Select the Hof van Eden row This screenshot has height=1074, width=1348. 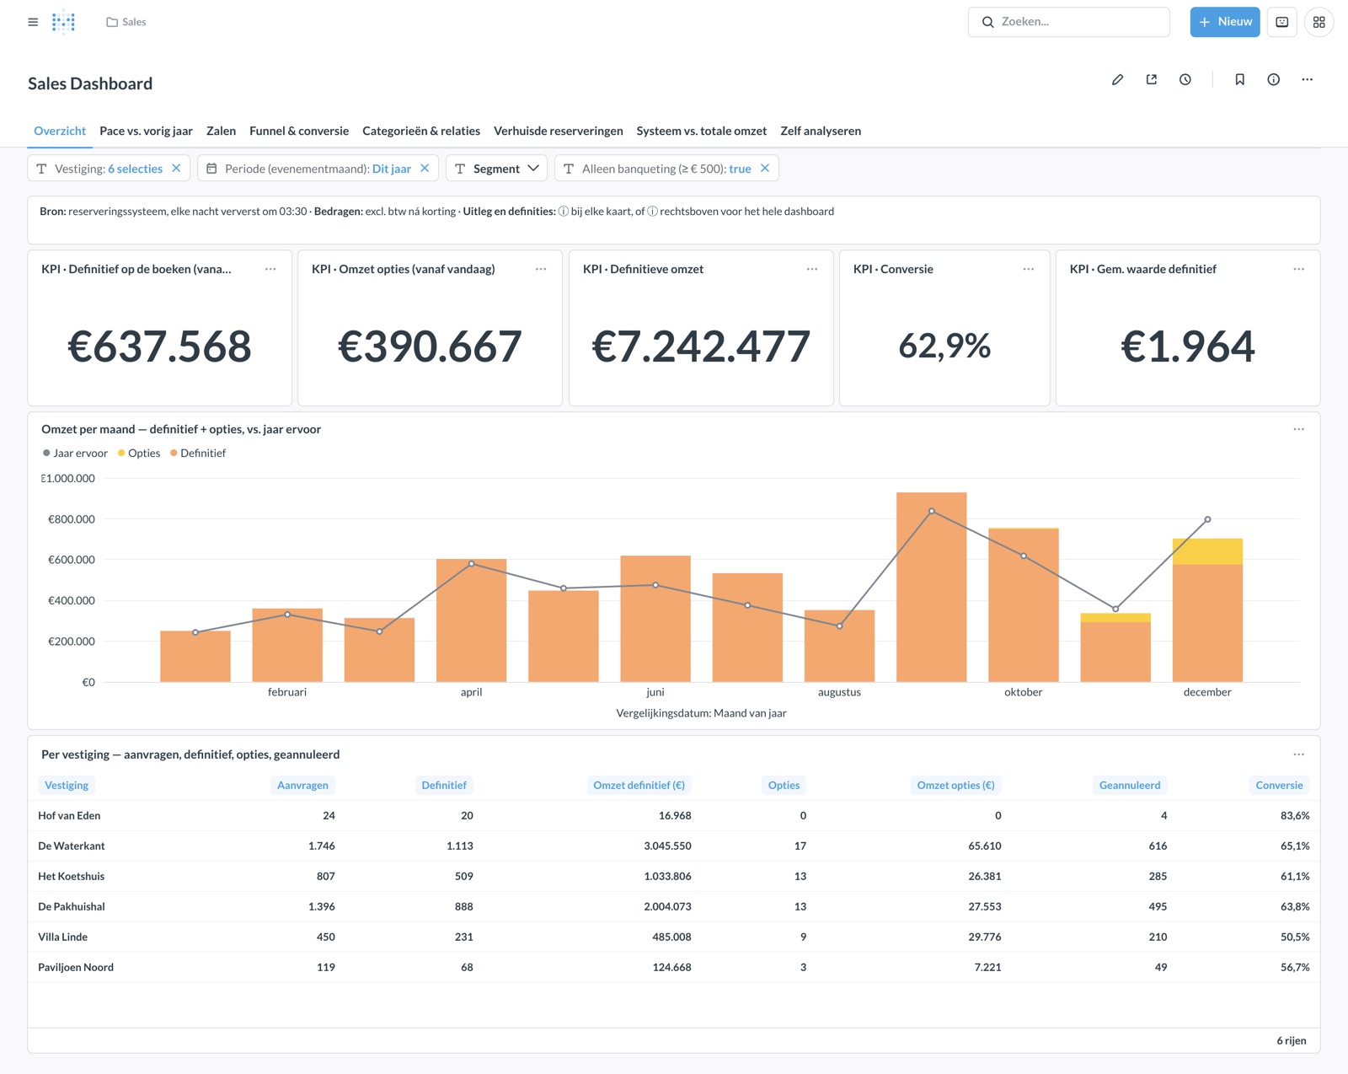674,815
